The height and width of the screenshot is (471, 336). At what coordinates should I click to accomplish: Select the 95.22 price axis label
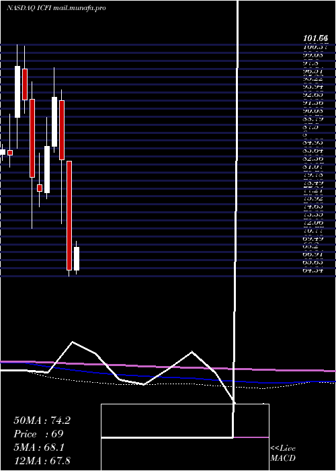point(313,79)
